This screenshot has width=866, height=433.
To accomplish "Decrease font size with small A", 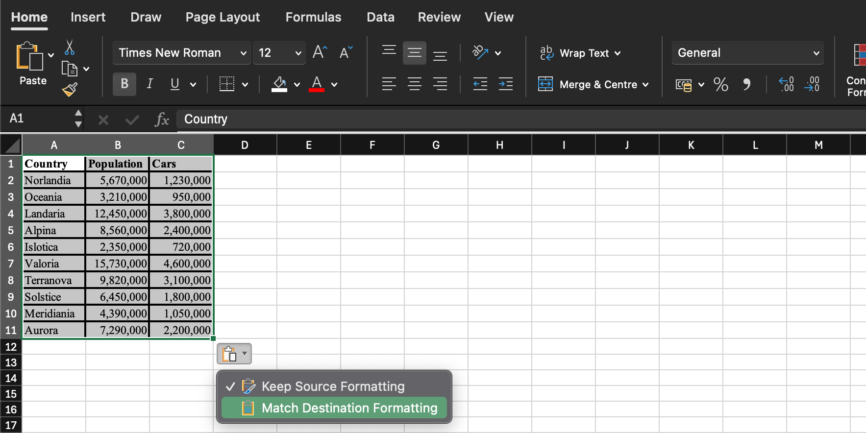I will (x=346, y=52).
